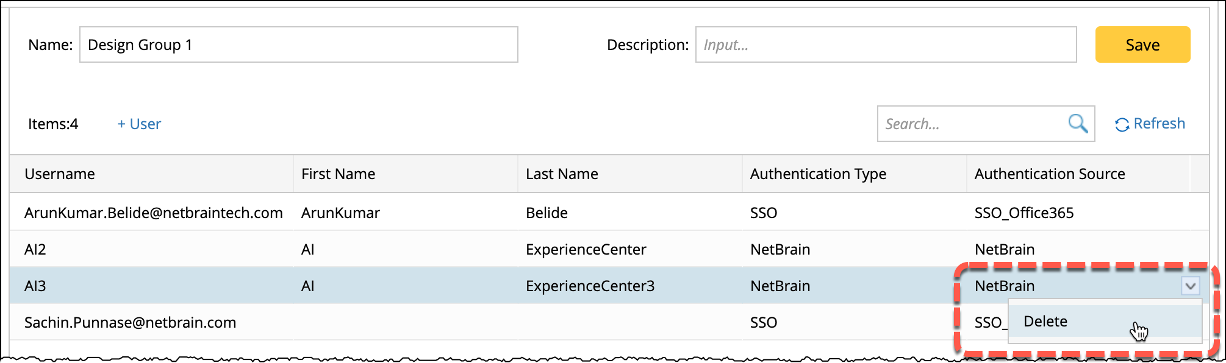This screenshot has height=363, width=1226.
Task: Select the Sachin.Punnase@netbrain.com user row
Action: [130, 322]
